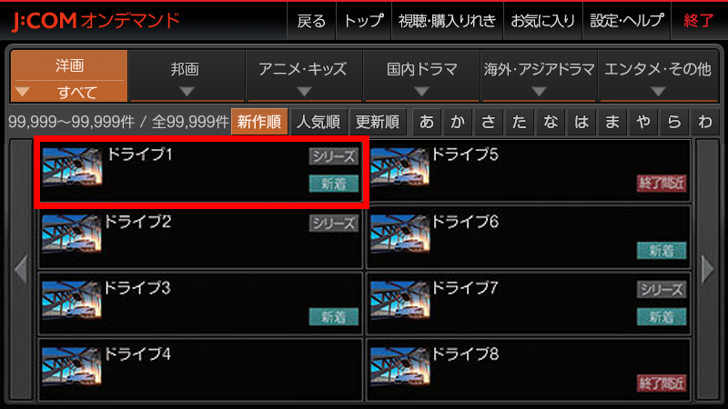Image resolution: width=728 pixels, height=409 pixels.
Task: Expand the 邦画 category dropdown
Action: pos(187,92)
